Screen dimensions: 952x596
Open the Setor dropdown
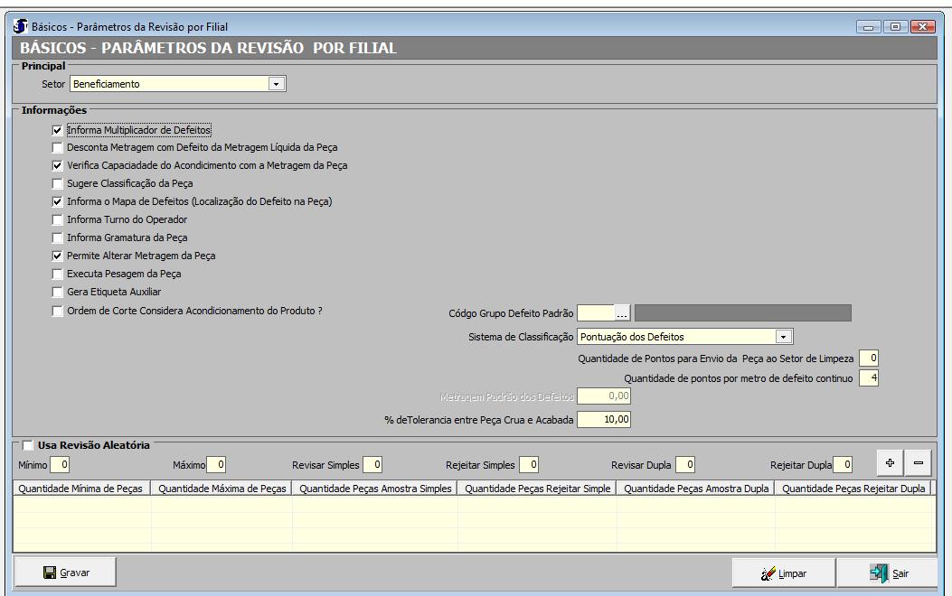point(277,84)
